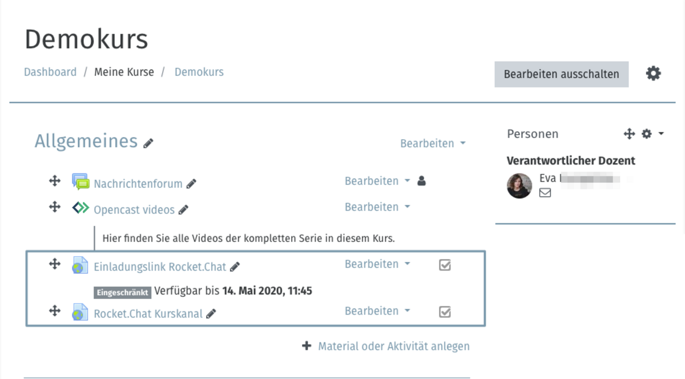Click the move icon of Personen block
Image resolution: width=685 pixels, height=379 pixels.
click(x=629, y=134)
